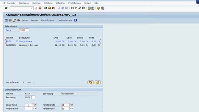This screenshot has height=112, width=199.
Task: Click the Linker Rand value field
Action: pos(29,105)
